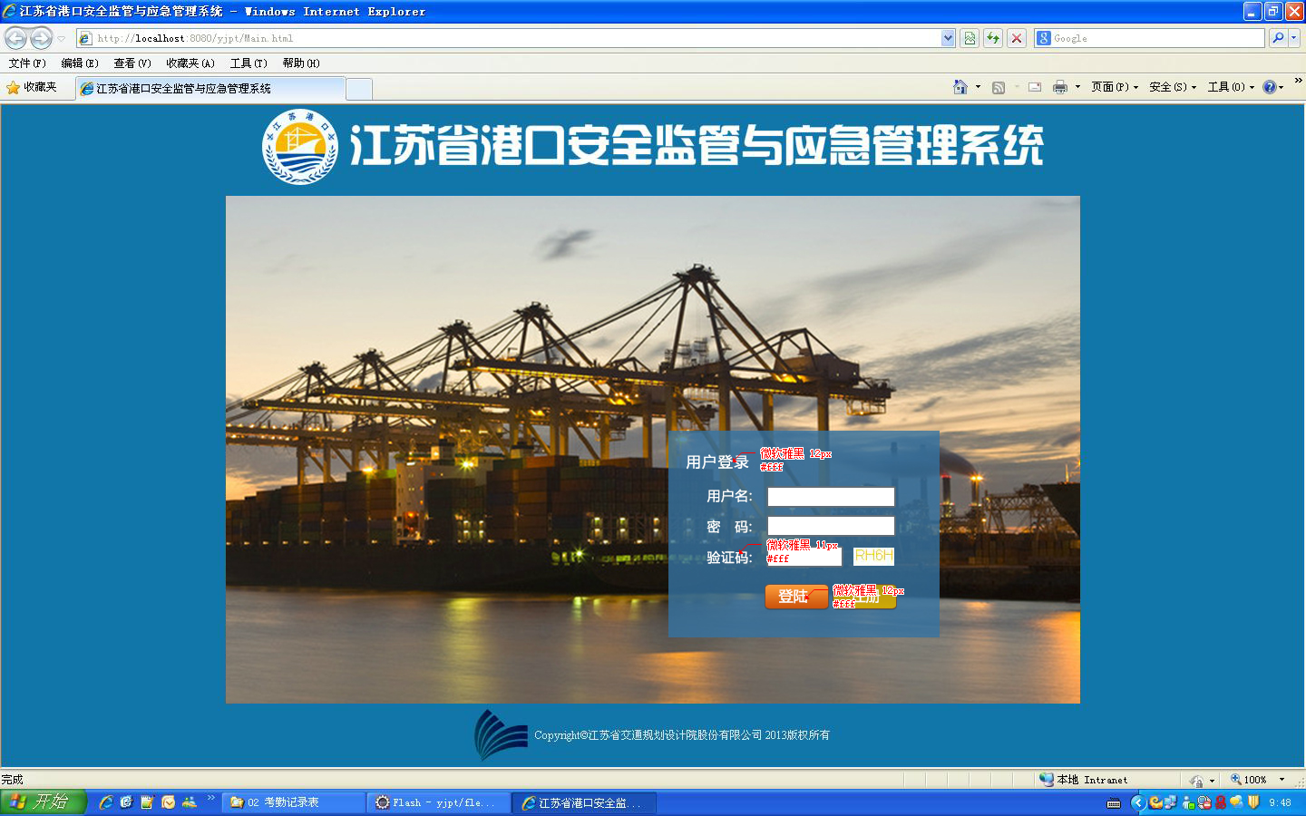Click the compatibility view icon
Image resolution: width=1306 pixels, height=816 pixels.
click(x=970, y=38)
